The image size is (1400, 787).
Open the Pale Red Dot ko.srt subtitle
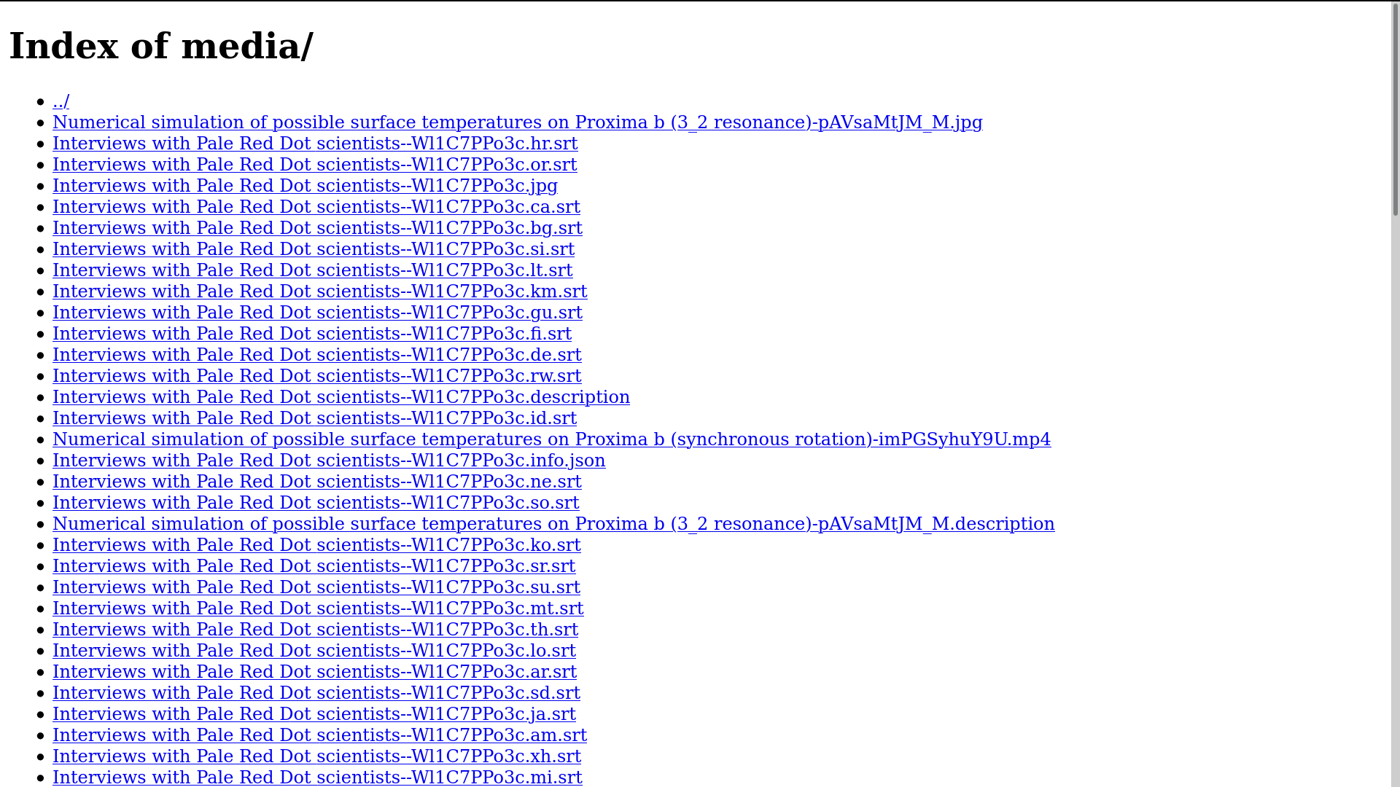[316, 545]
